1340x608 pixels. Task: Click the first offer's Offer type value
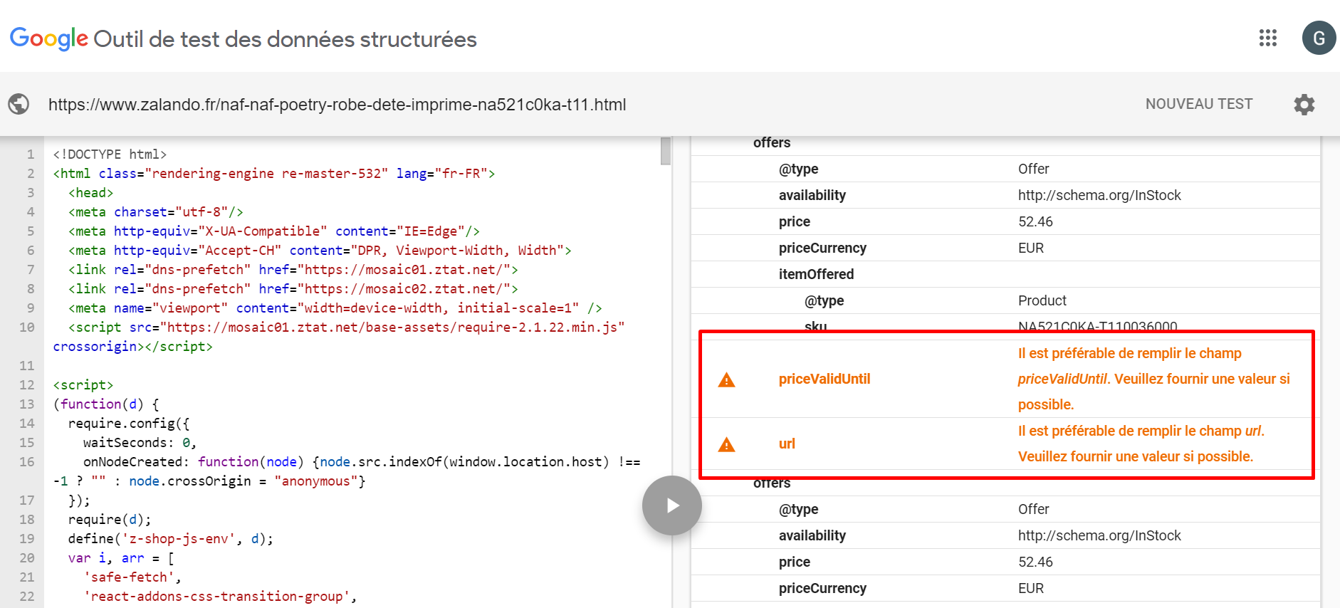click(x=1033, y=169)
